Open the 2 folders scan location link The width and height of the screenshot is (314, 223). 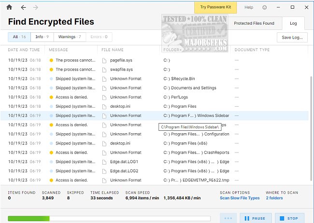274,198
